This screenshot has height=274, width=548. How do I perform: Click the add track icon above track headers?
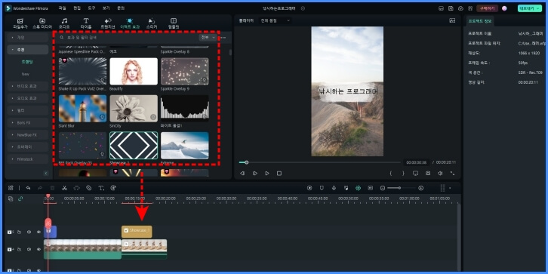[x=11, y=199]
